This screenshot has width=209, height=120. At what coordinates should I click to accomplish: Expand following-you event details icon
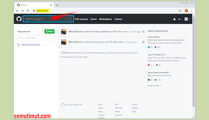point(143,42)
